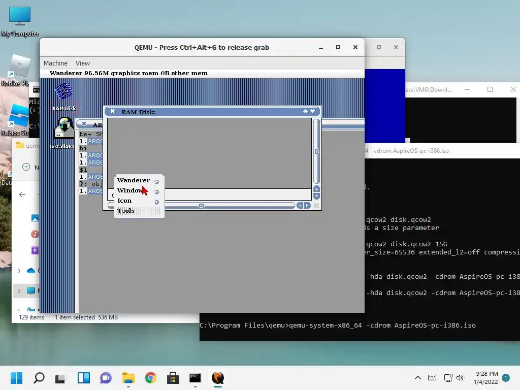This screenshot has width=520, height=390.
Task: Open taskbar Search
Action: coord(39,378)
